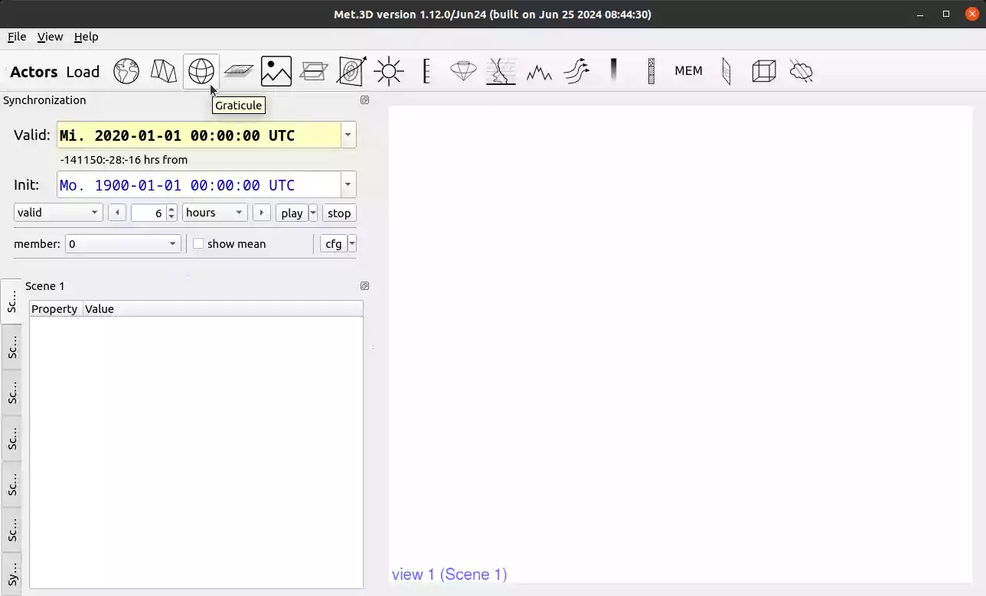Open the hours unit combo box
This screenshot has width=986, height=596.
coord(215,213)
